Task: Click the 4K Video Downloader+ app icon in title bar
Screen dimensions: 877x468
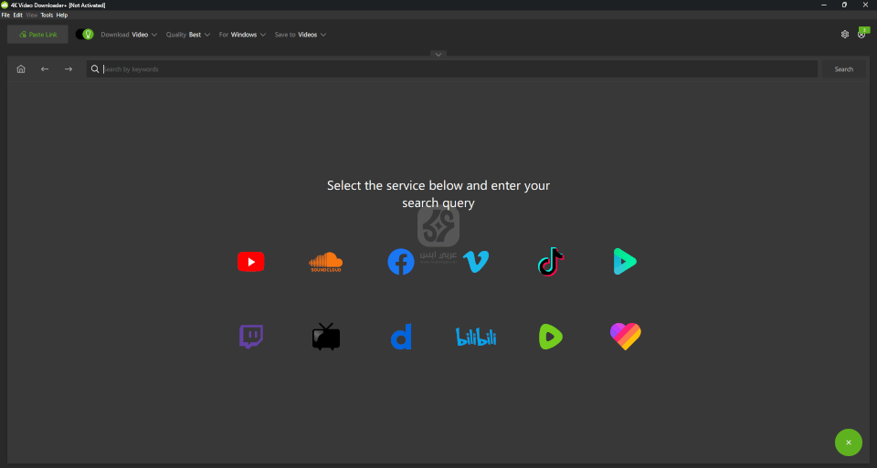Action: click(5, 5)
